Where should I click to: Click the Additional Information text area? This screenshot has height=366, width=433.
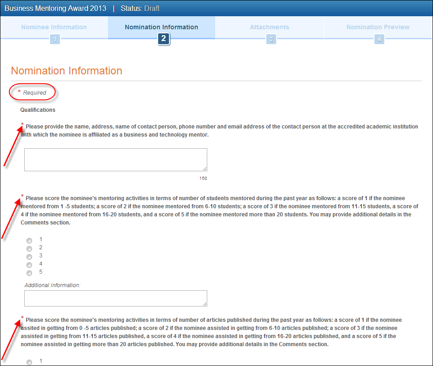[x=116, y=298]
